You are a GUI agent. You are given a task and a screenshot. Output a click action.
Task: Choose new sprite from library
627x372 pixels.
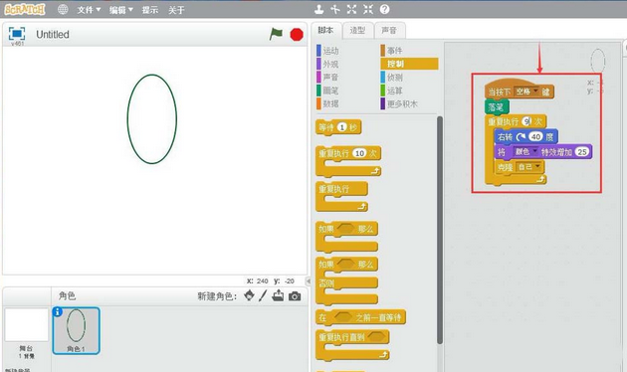249,295
